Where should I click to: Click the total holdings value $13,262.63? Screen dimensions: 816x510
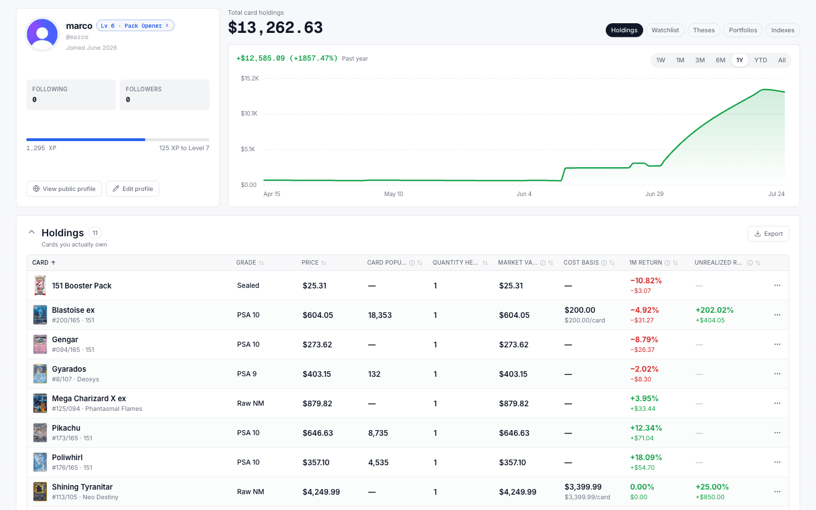click(275, 27)
